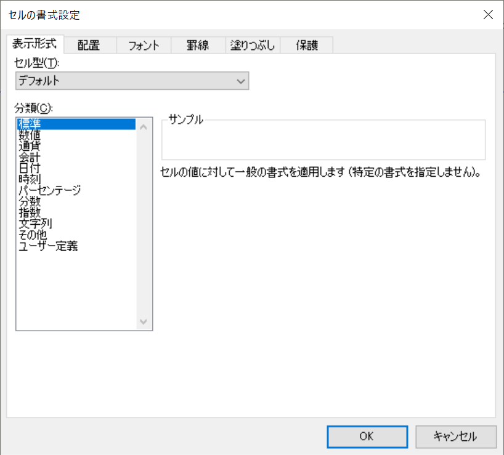Screen dimensions: 504x455
Task: Open the 塗りつぶし tab
Action: pyautogui.click(x=253, y=46)
